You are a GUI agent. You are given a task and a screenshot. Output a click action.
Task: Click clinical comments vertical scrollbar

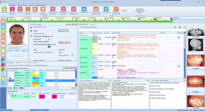point(184,55)
